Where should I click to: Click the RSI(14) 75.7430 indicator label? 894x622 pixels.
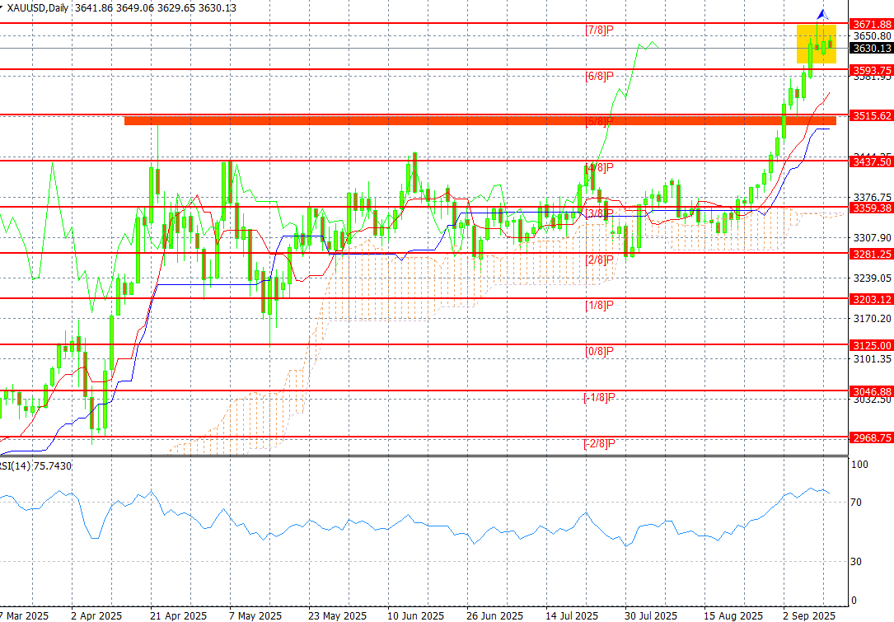(x=35, y=465)
